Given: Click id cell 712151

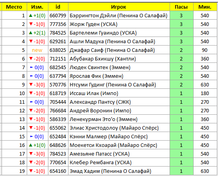Looking at the screenshot, I should click(x=58, y=59).
